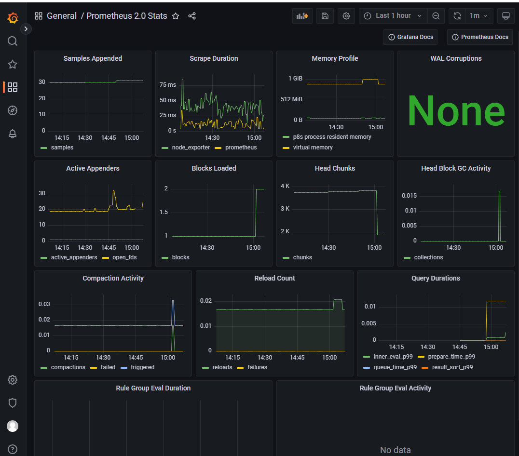Open the Last 1 hour time picker

tap(393, 16)
